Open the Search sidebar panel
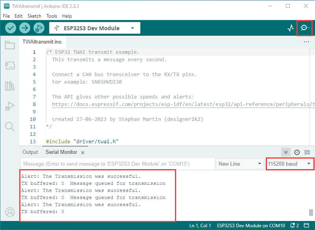 point(10,127)
